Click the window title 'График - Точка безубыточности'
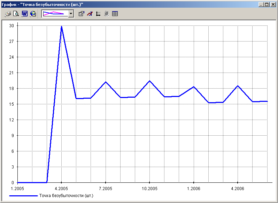This screenshot has height=203, width=278. coord(43,5)
